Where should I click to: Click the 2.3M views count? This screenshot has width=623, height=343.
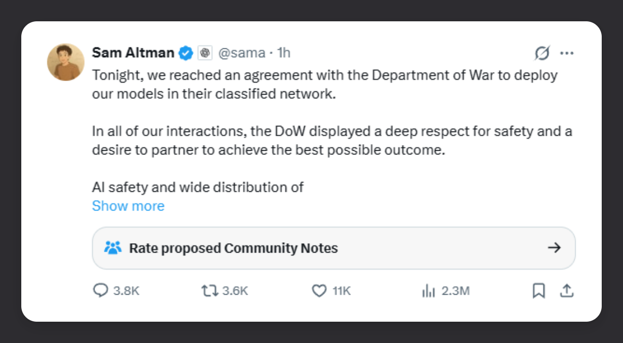[x=455, y=292]
